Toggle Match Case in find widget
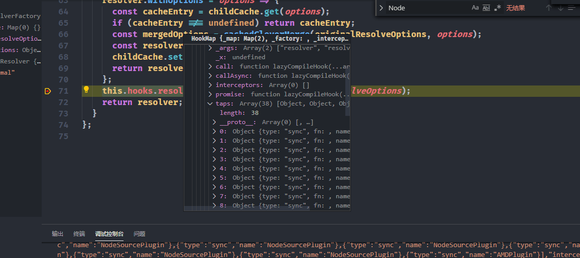 pyautogui.click(x=475, y=8)
